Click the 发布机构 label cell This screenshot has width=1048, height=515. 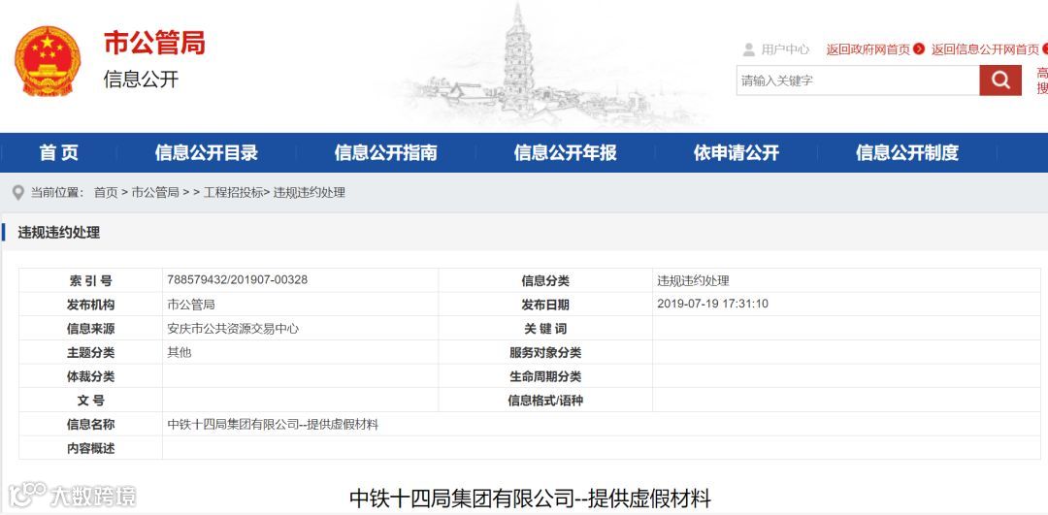point(91,306)
